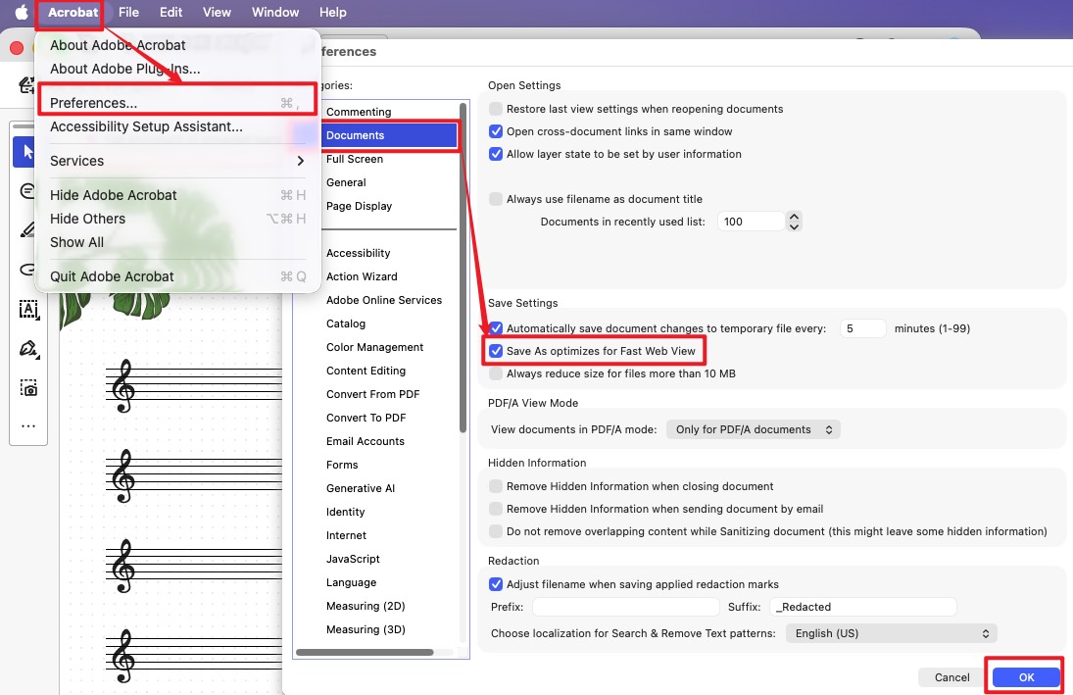Open the more tools ellipsis in sidebar
Viewport: 1073px width, 695px height.
click(28, 425)
